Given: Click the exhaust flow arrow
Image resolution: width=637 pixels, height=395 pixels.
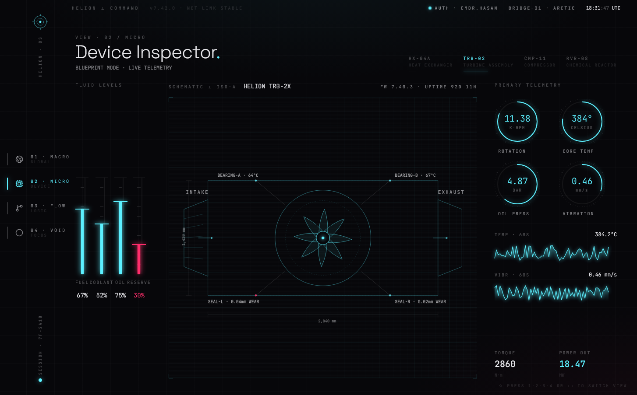Looking at the screenshot, I should (441, 238).
